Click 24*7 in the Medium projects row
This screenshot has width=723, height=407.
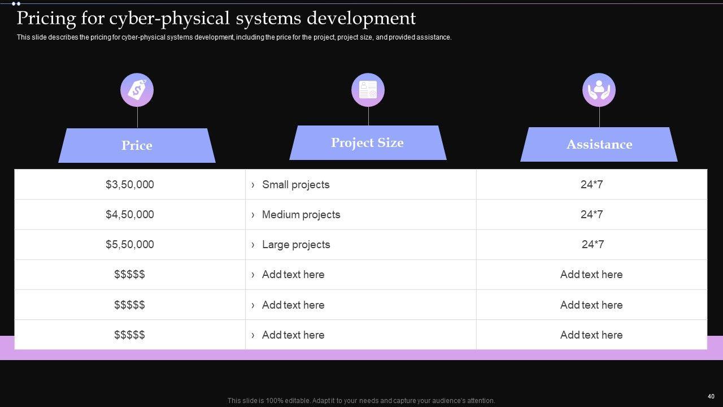coord(591,214)
